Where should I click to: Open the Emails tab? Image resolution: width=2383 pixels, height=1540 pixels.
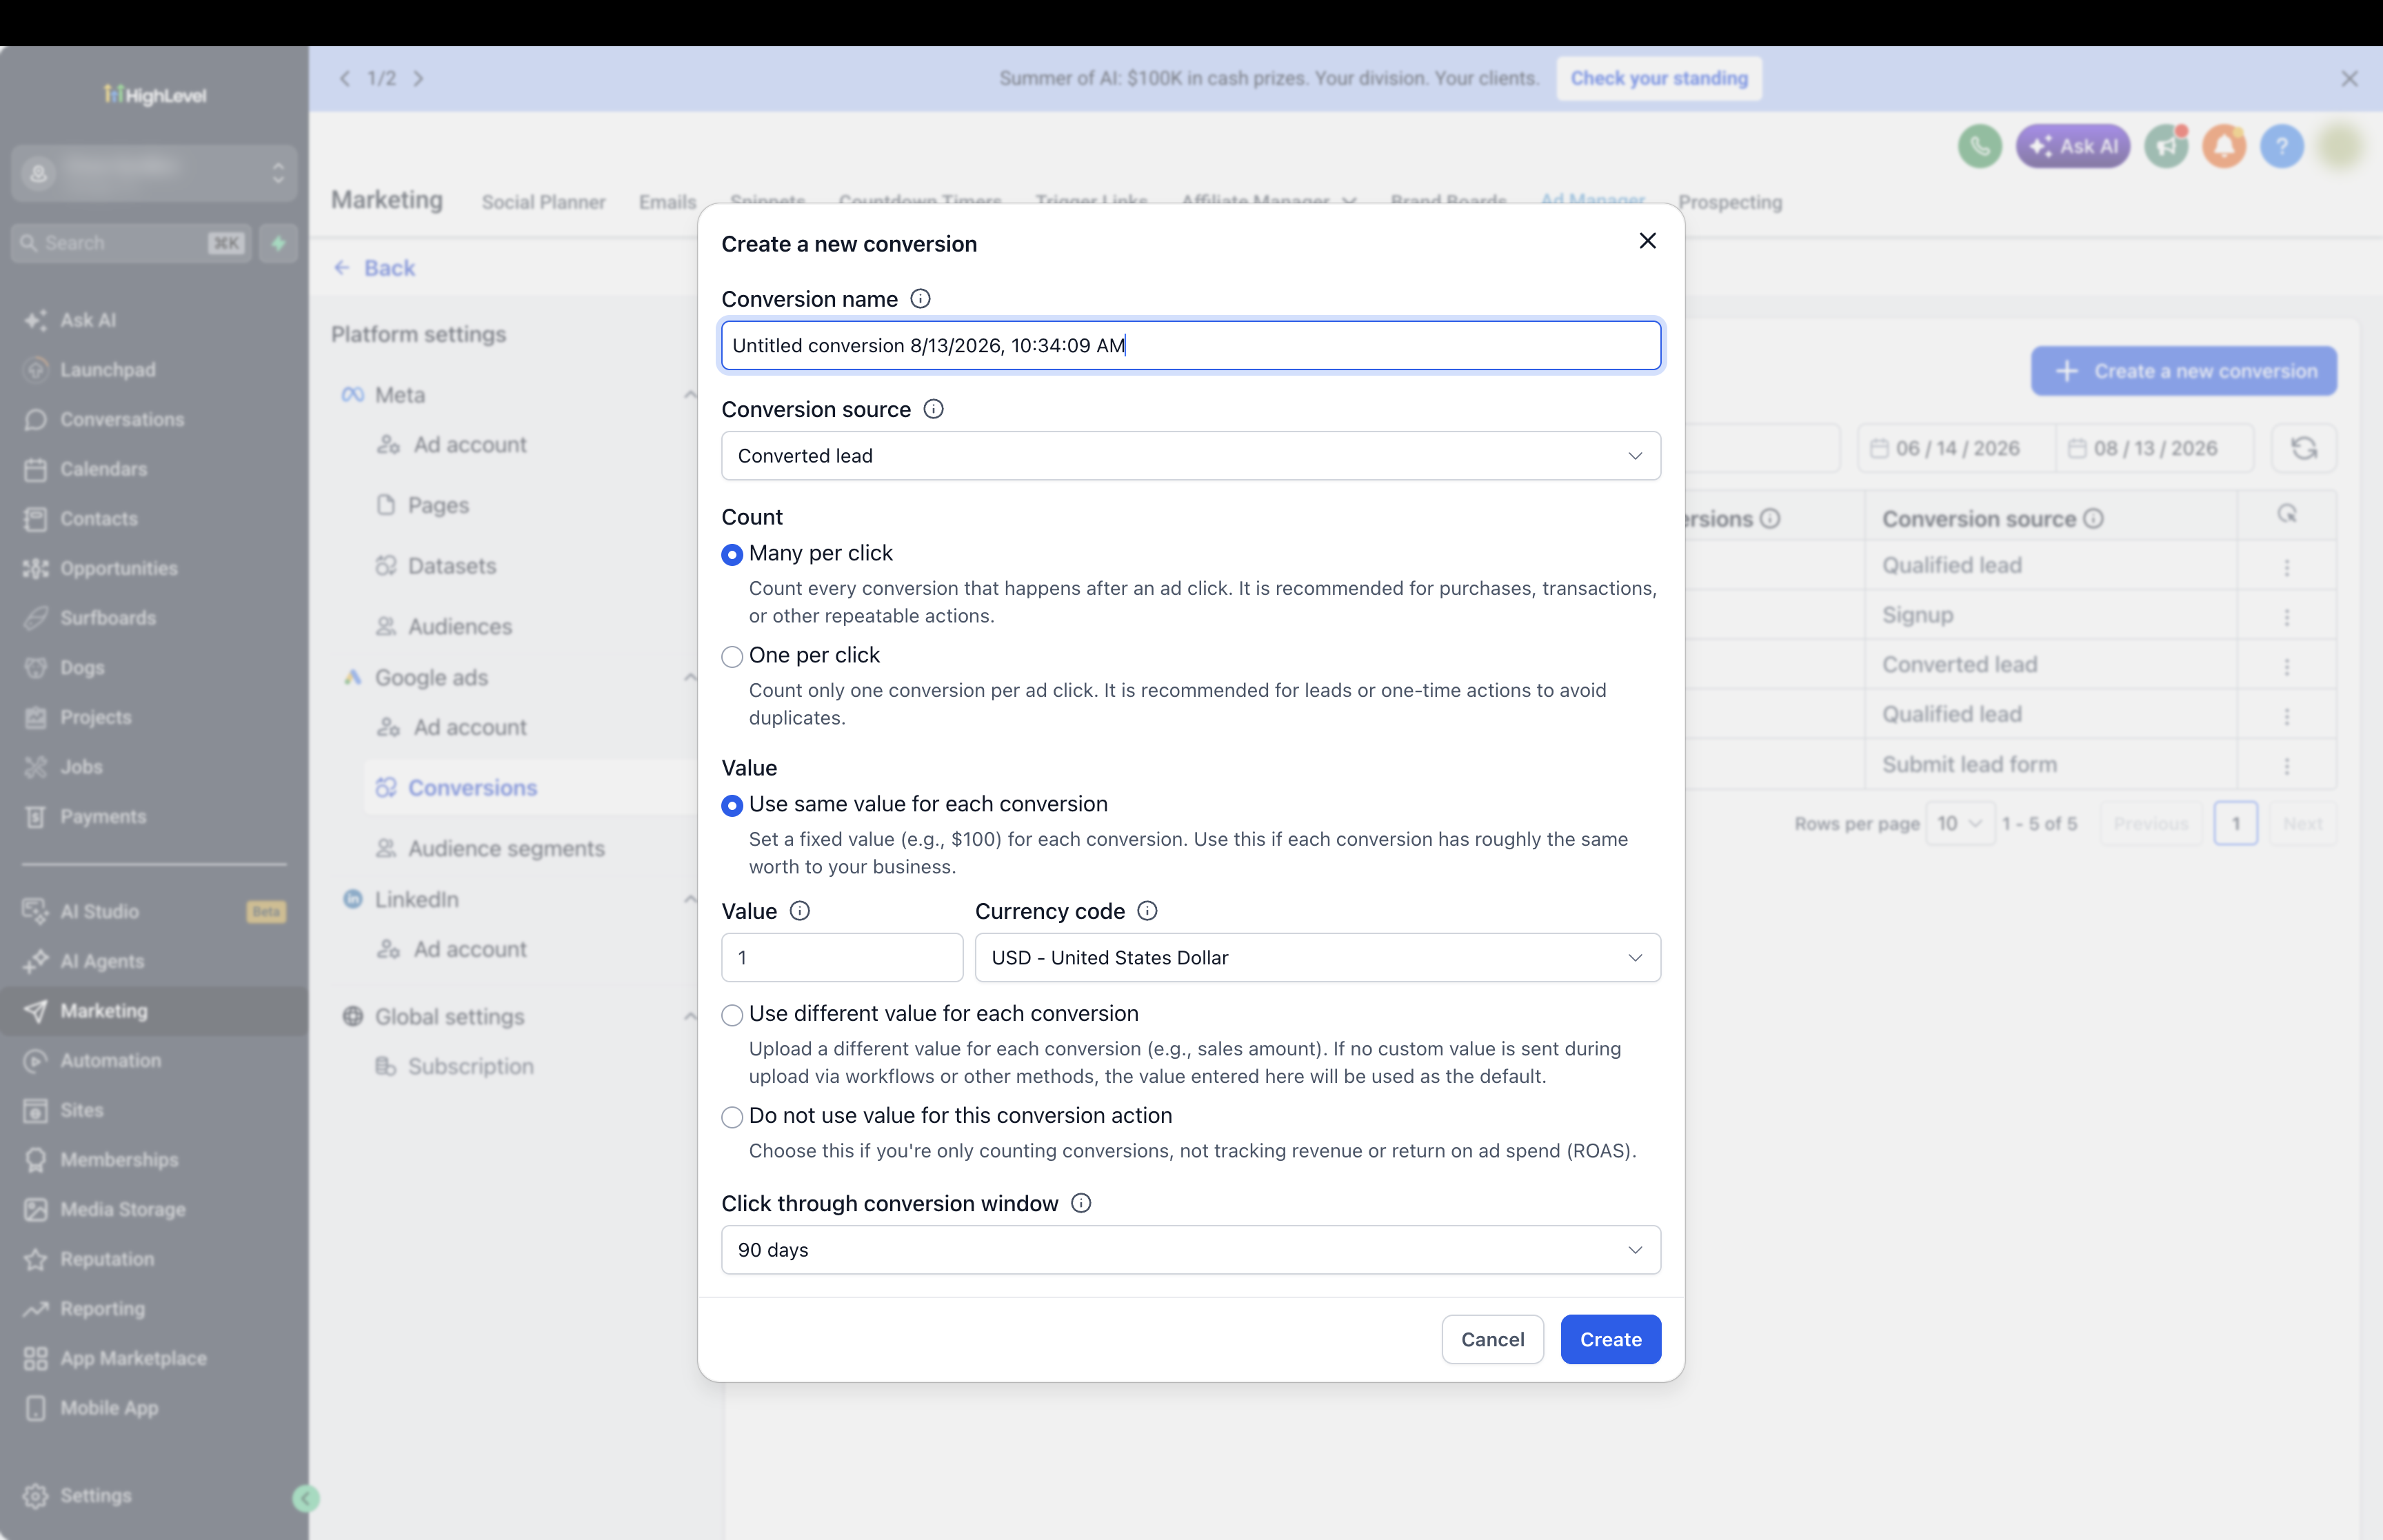[x=667, y=202]
